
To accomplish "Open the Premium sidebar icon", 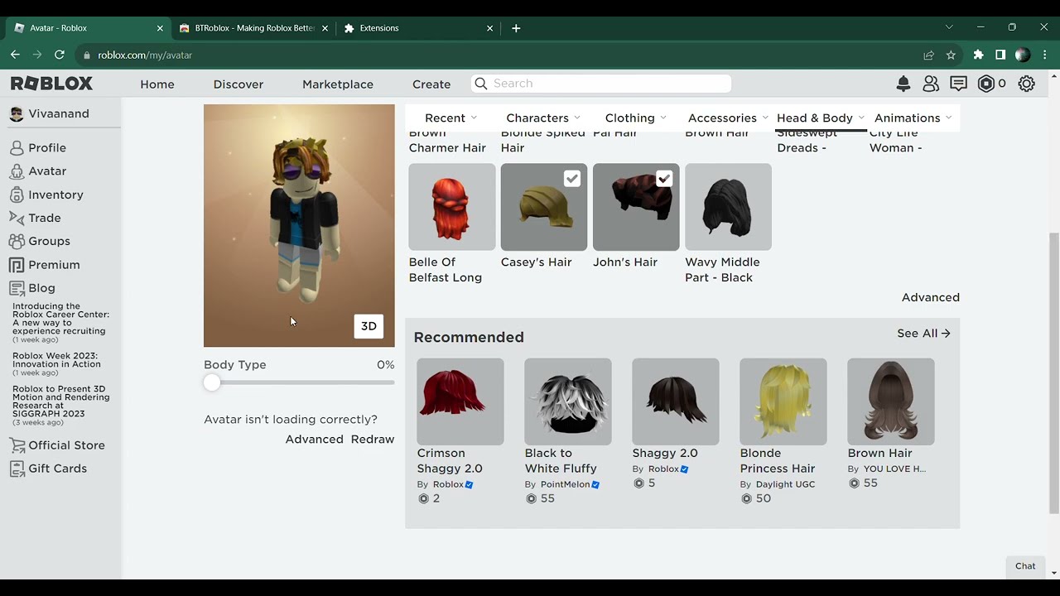I will pos(17,265).
